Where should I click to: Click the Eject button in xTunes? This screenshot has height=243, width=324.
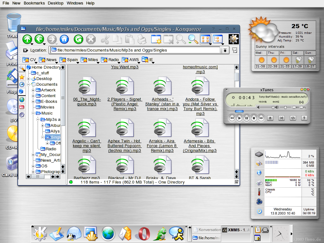[x=270, y=118]
